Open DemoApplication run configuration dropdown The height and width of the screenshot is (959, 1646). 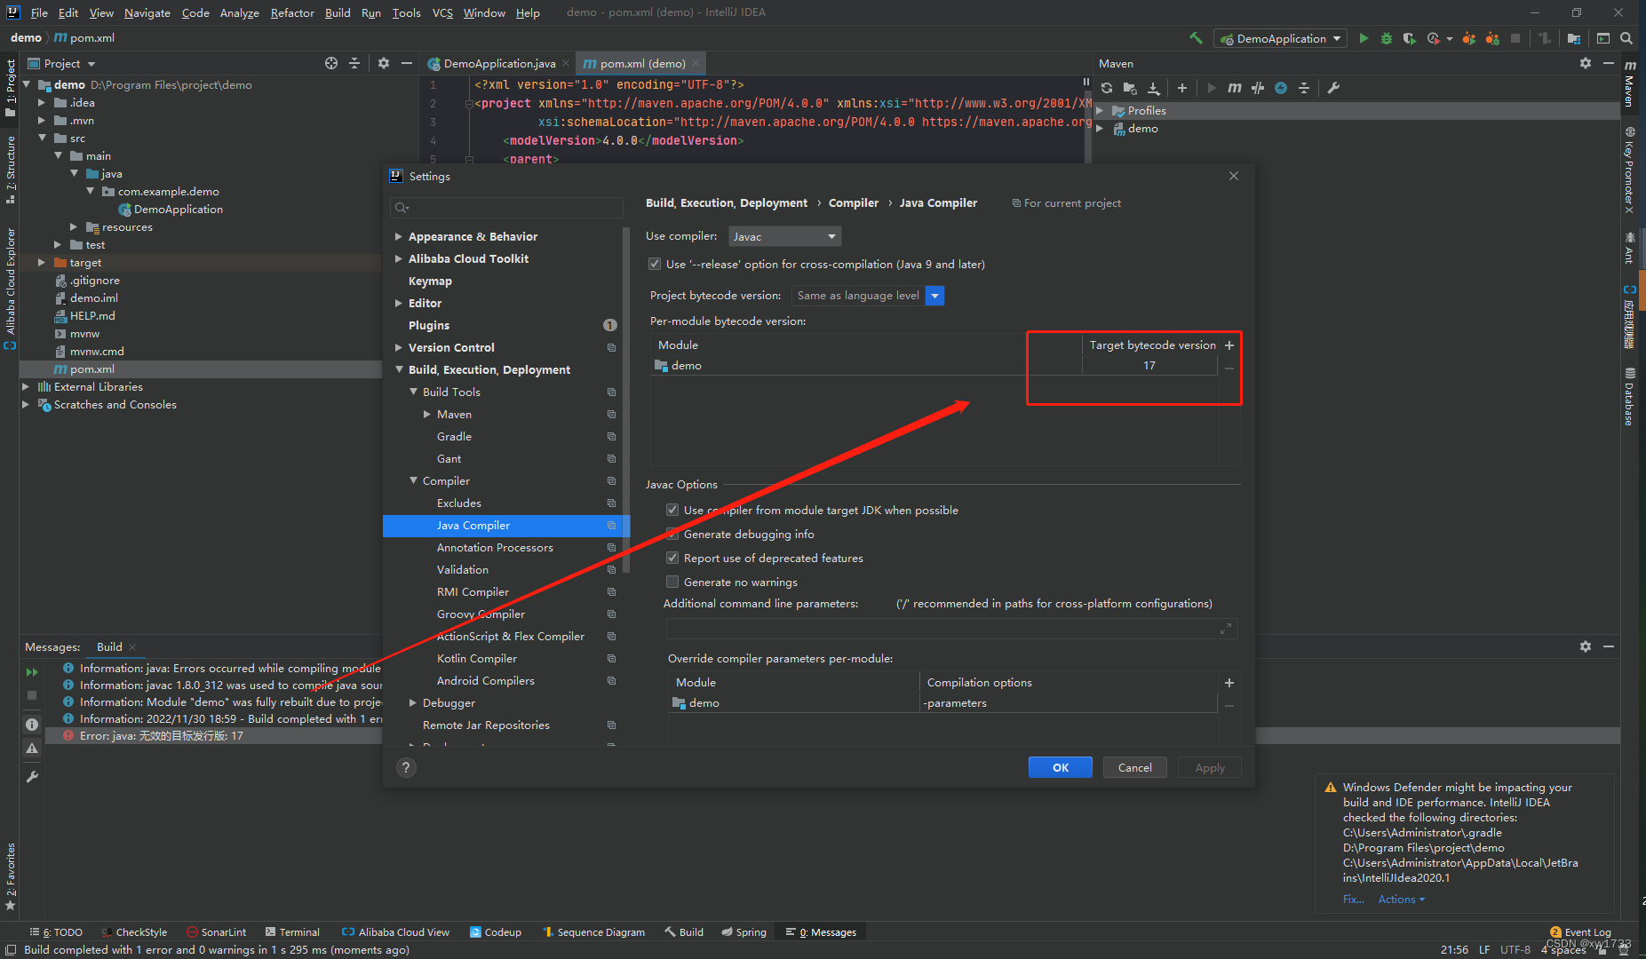[x=1280, y=38]
